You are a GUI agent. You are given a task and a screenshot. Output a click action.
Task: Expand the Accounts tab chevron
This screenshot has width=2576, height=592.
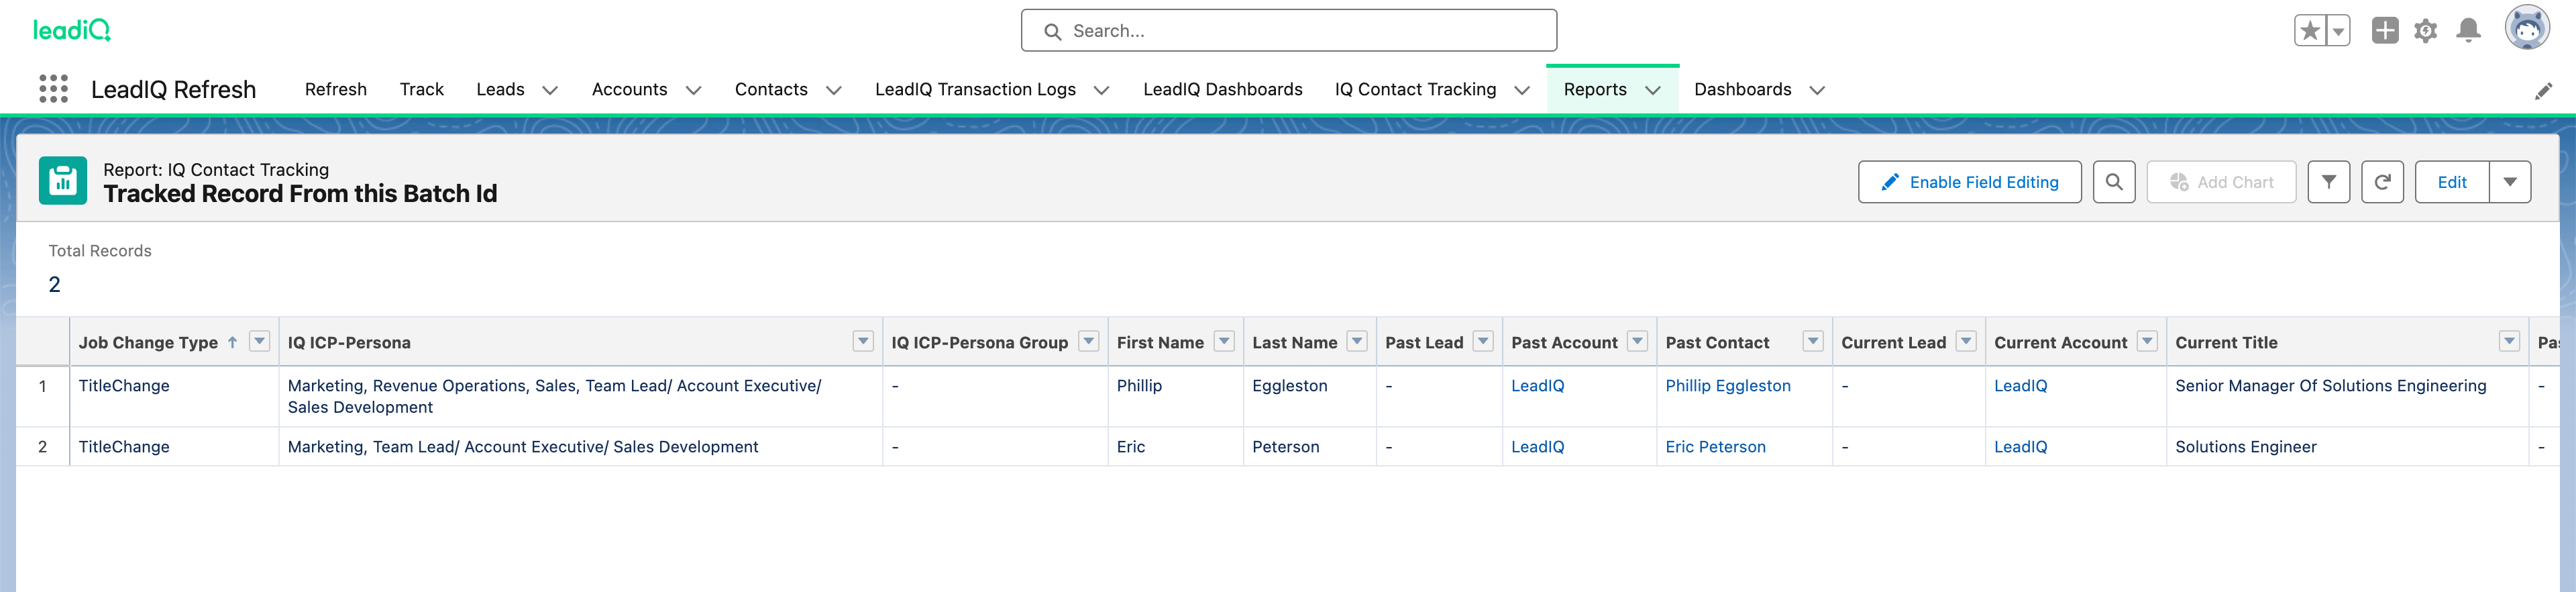[693, 91]
